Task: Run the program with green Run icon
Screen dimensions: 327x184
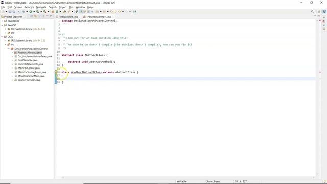Action: (x=31, y=12)
